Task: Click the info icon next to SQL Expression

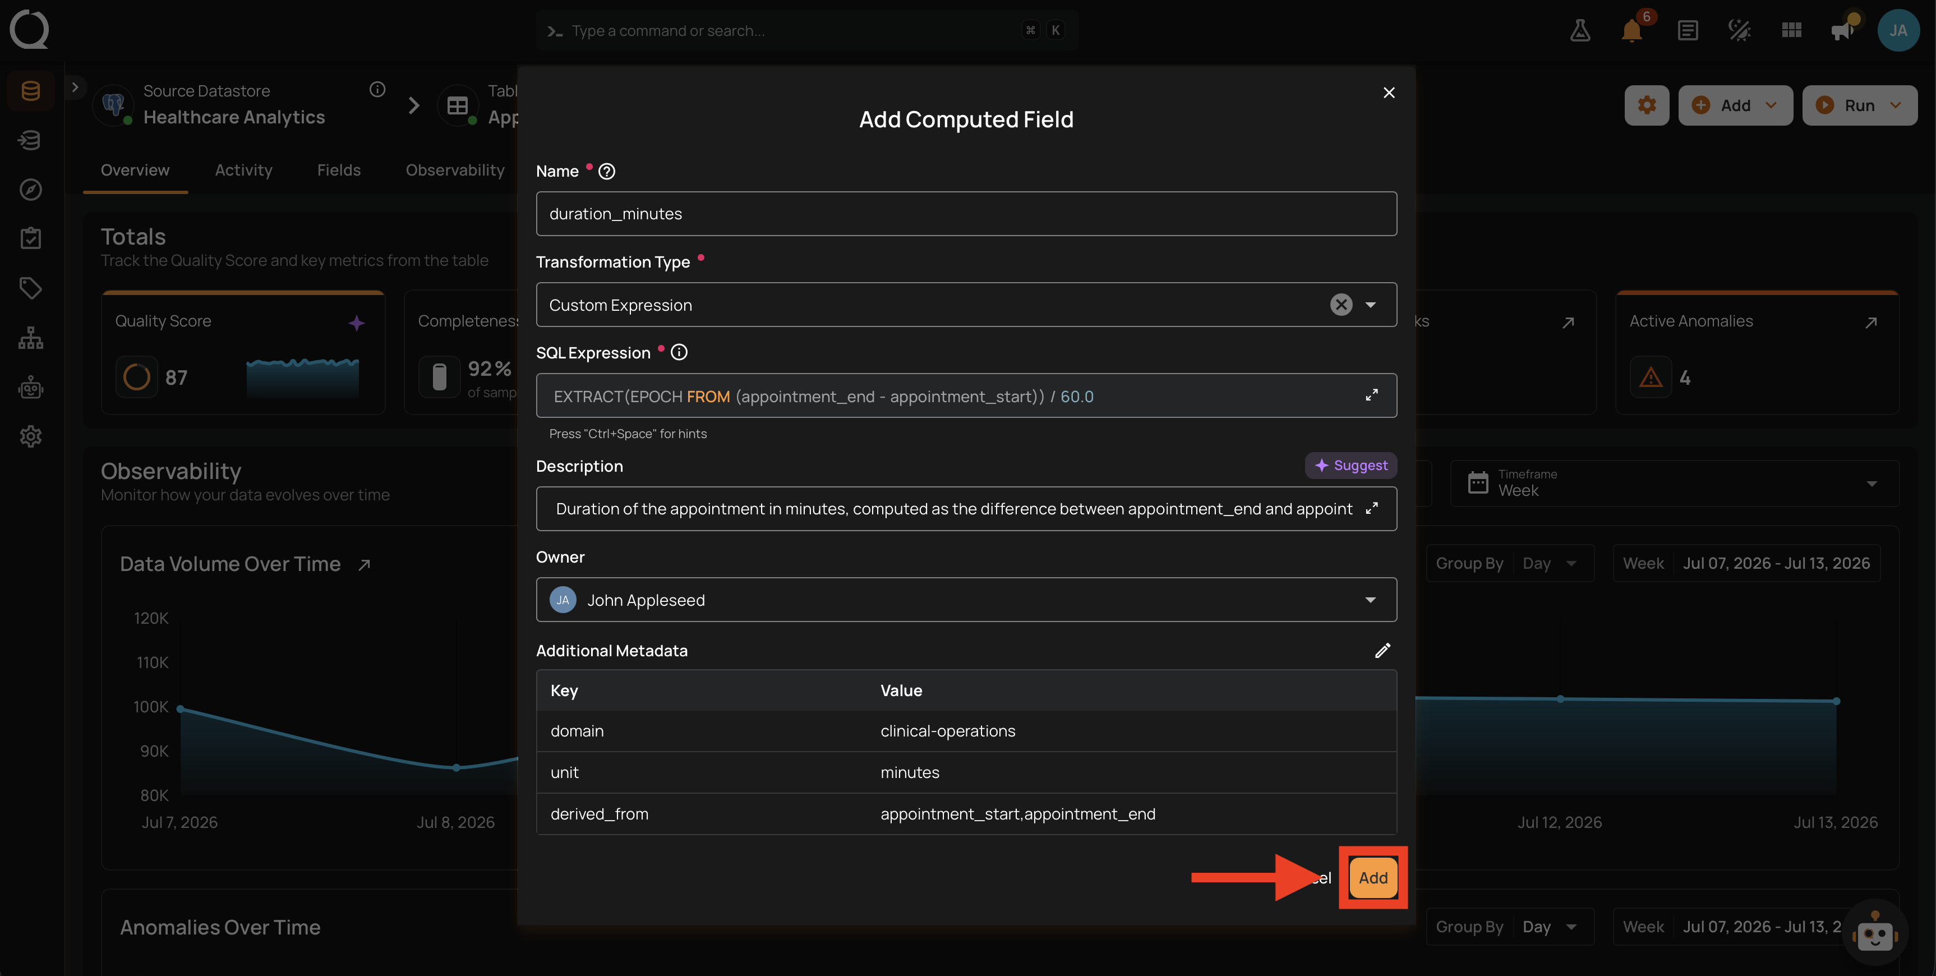Action: (679, 352)
